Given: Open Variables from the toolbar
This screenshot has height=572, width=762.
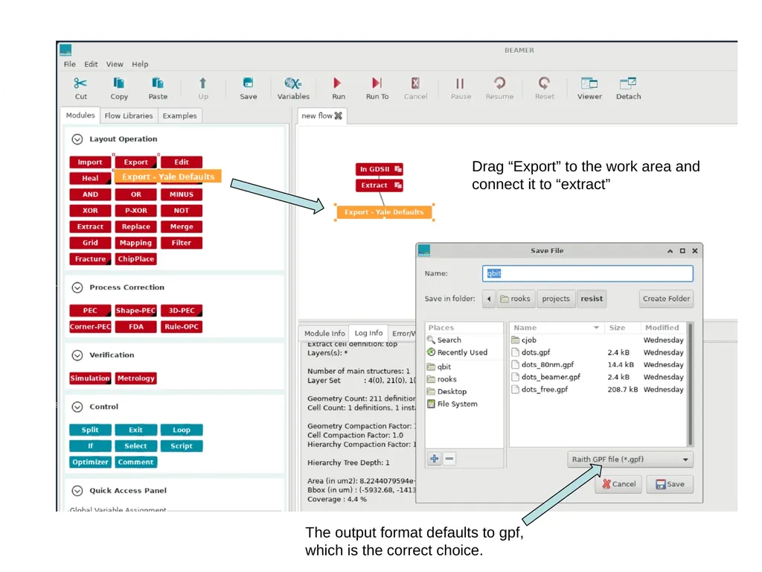Looking at the screenshot, I should click(x=293, y=83).
